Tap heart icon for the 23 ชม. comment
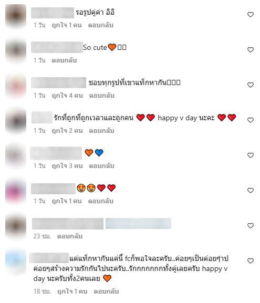 (x=251, y=226)
